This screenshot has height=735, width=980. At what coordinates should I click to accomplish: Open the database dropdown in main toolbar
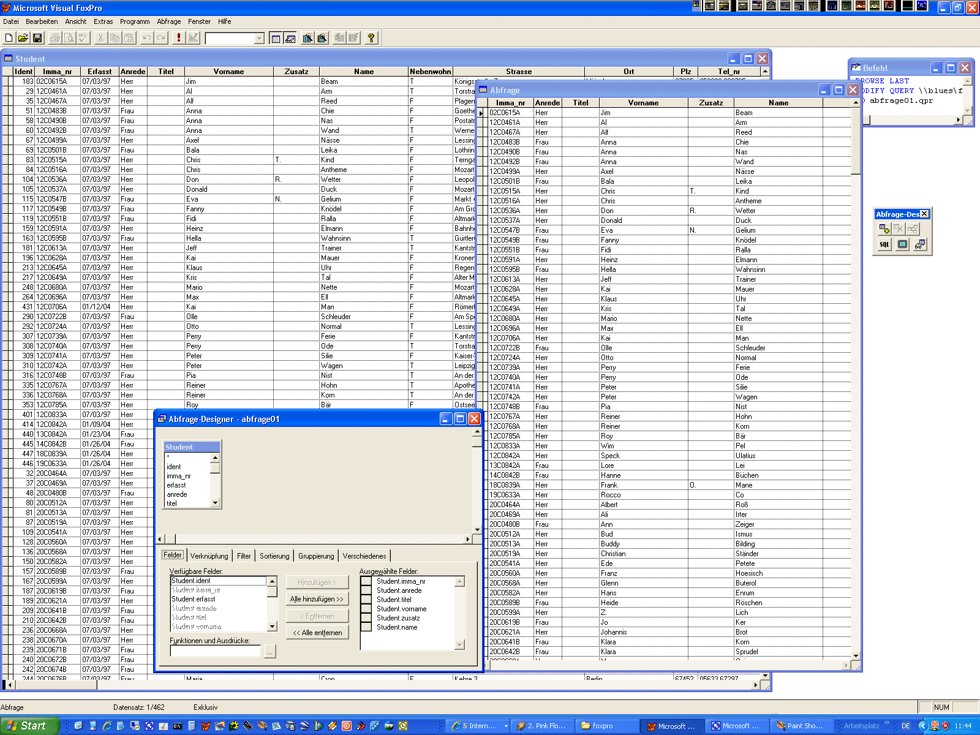(x=259, y=39)
